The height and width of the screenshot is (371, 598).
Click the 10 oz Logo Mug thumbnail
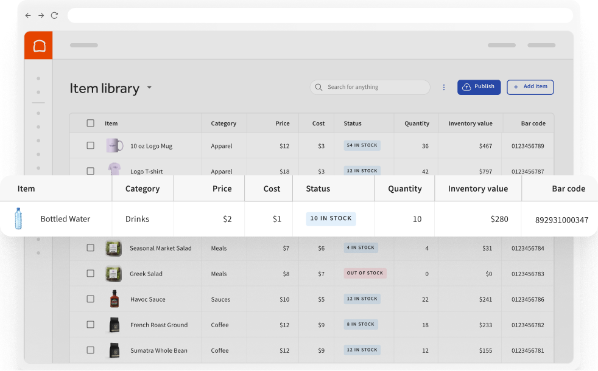(114, 145)
